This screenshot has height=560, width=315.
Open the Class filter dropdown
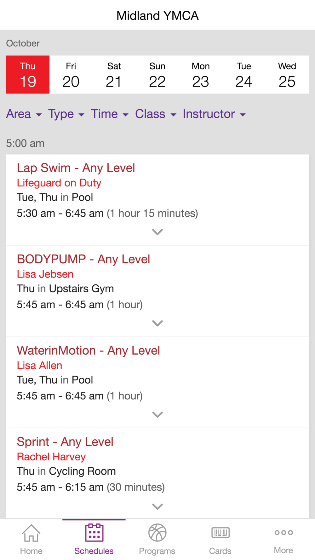click(156, 114)
